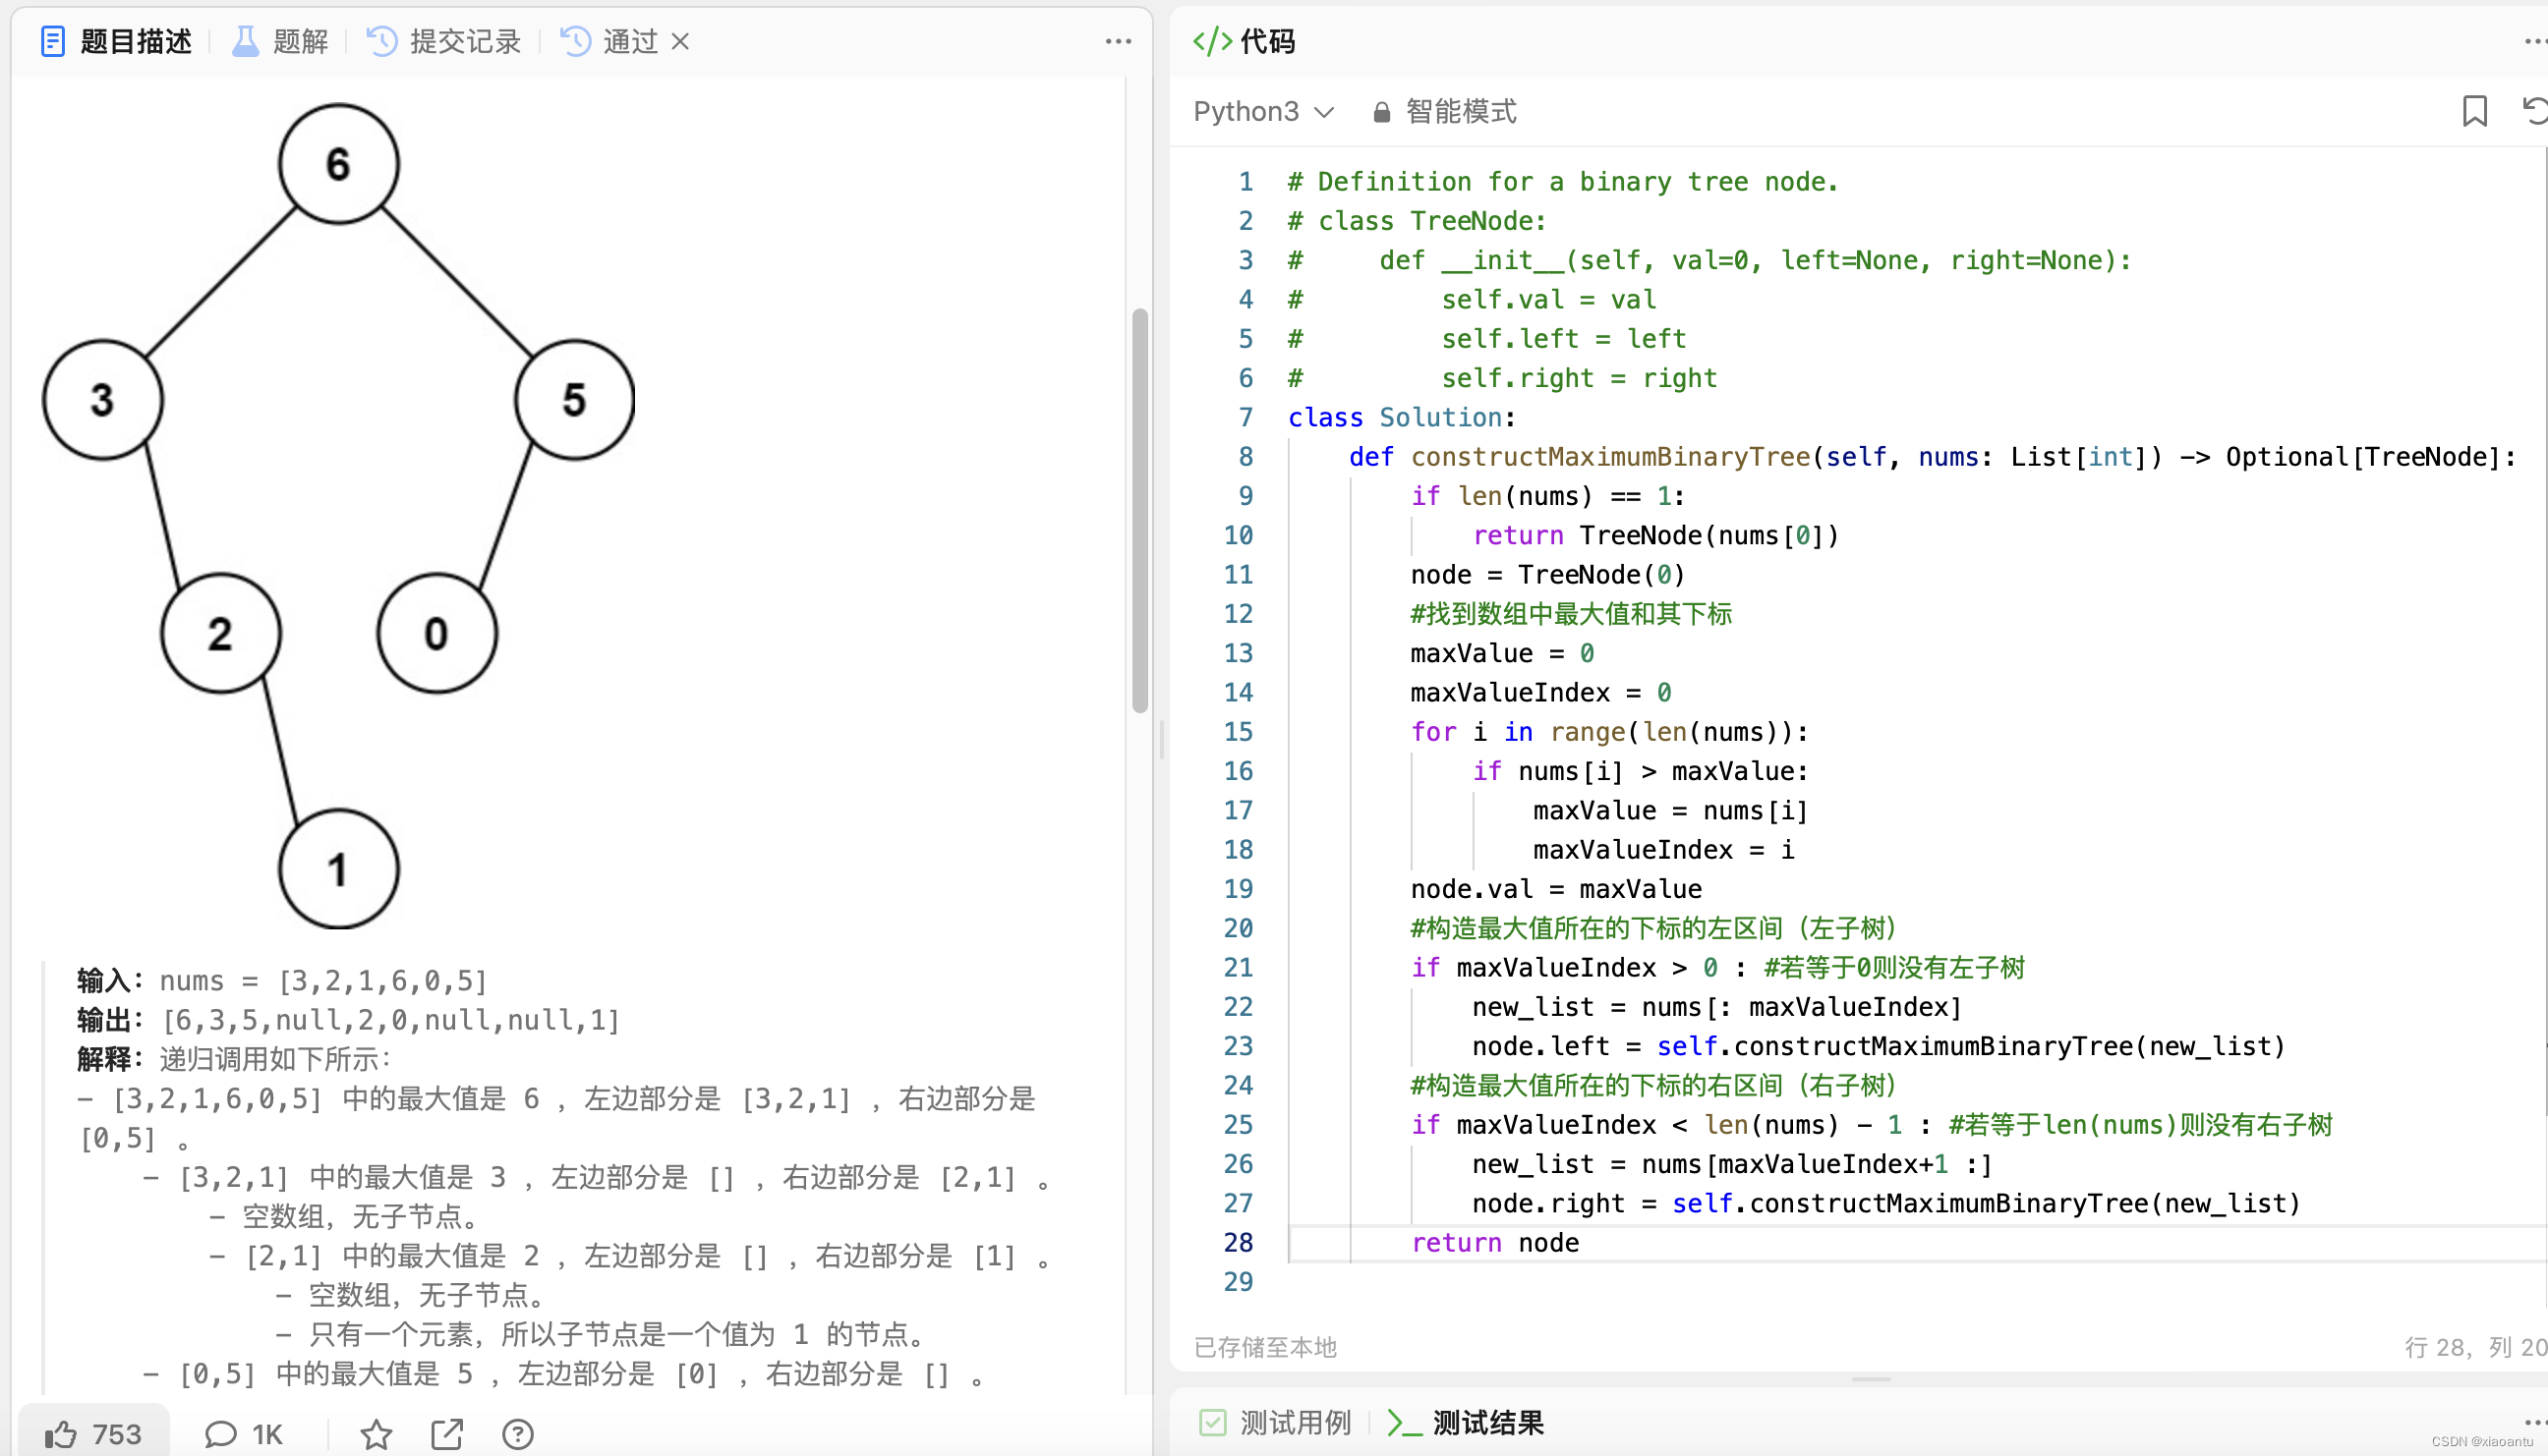Screen dimensions: 2548x1456
Task: Select the 通过 tab
Action: pos(609,41)
